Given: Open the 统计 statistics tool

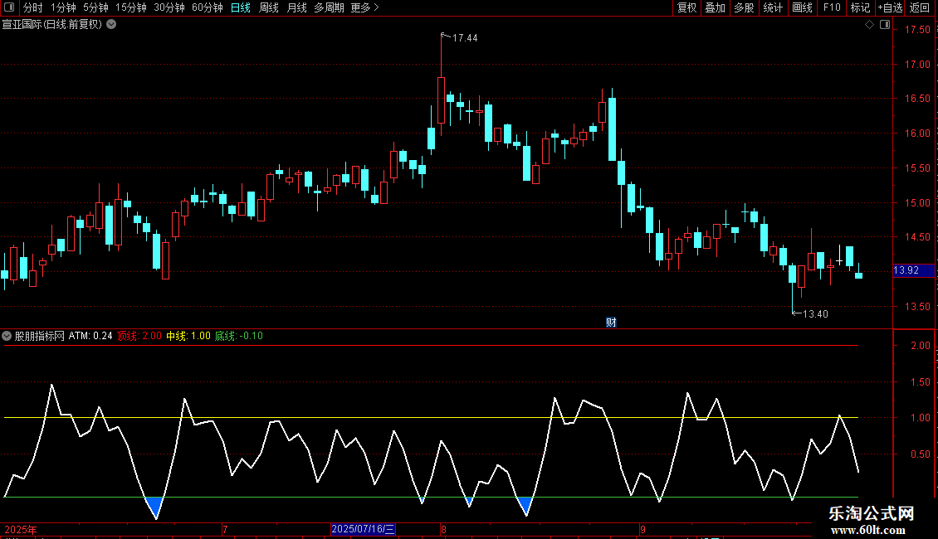Looking at the screenshot, I should click(x=772, y=7).
